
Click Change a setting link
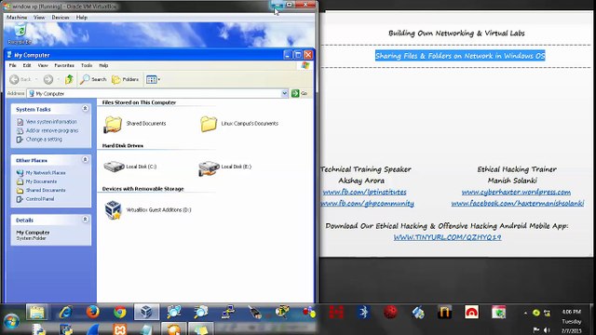click(x=44, y=140)
